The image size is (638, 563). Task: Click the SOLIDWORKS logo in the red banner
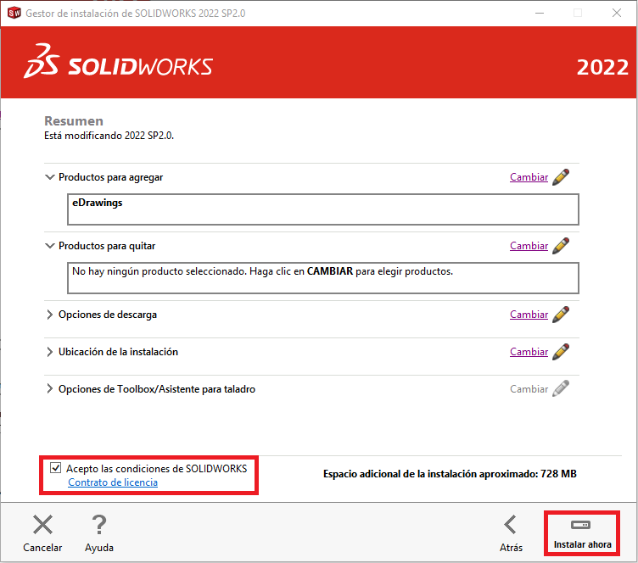pos(118,62)
